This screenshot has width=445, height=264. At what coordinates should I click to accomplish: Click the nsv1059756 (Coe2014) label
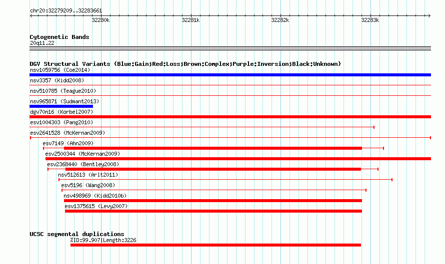pyautogui.click(x=60, y=70)
